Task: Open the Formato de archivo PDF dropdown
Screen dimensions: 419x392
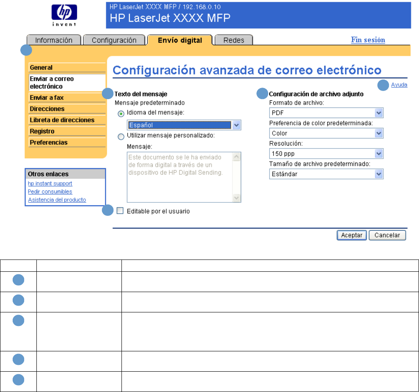Action: point(326,113)
